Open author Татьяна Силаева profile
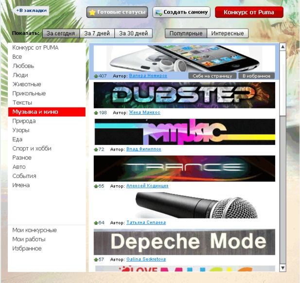 click(146, 223)
